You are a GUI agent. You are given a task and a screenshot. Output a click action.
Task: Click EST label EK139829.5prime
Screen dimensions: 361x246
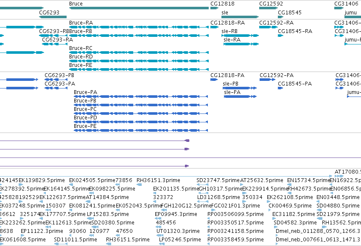click(42, 180)
